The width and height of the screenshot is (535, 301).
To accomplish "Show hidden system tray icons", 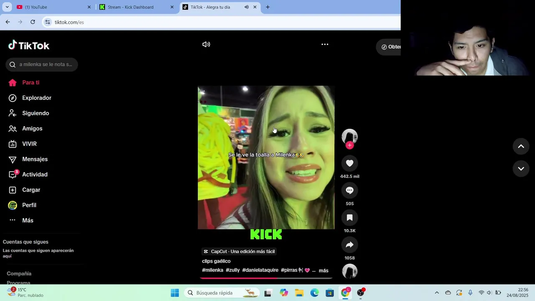I will 437,293.
